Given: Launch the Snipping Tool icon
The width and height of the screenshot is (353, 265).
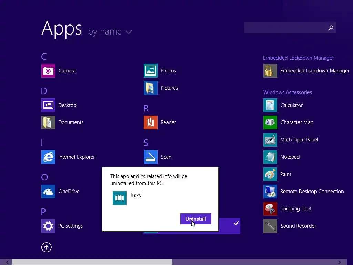Looking at the screenshot, I should point(270,209).
